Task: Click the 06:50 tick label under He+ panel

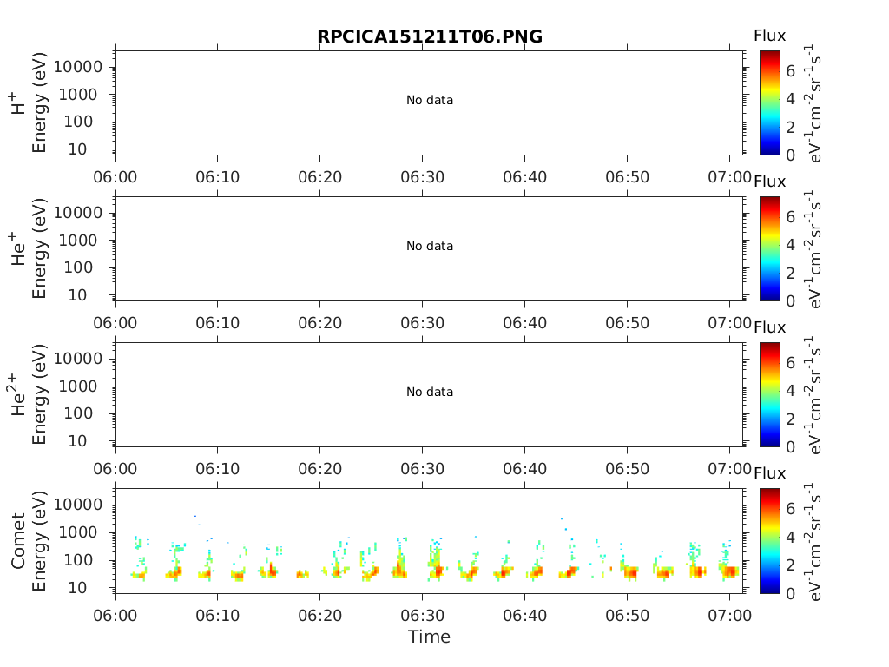Action: coord(627,323)
